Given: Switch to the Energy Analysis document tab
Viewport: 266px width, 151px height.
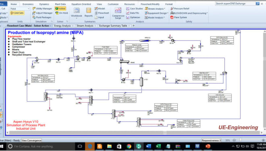Looking at the screenshot, I should 62,26.
